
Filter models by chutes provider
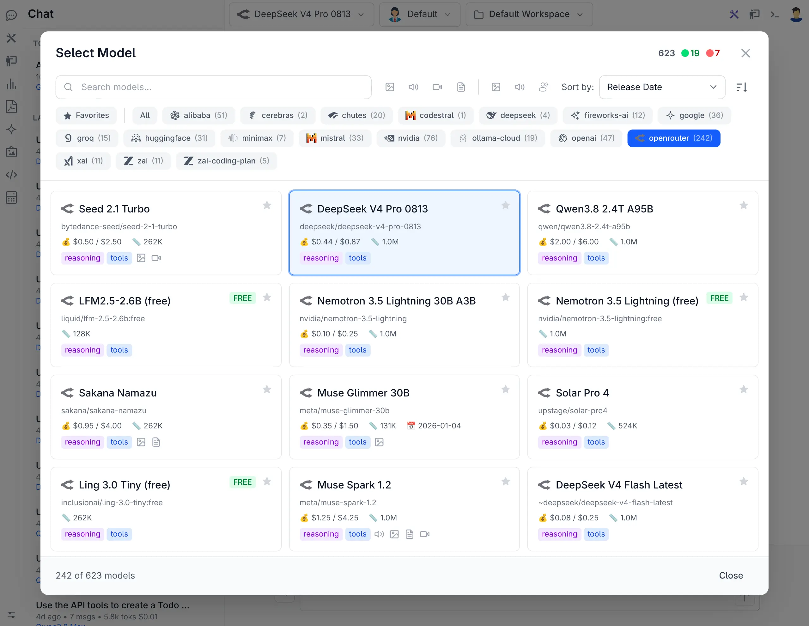[x=357, y=115]
